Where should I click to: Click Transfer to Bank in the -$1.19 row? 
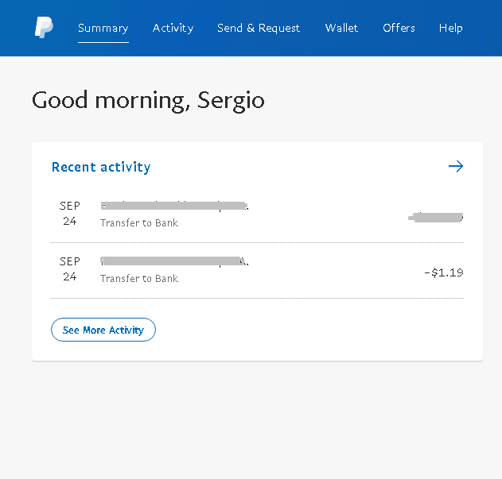pyautogui.click(x=139, y=279)
